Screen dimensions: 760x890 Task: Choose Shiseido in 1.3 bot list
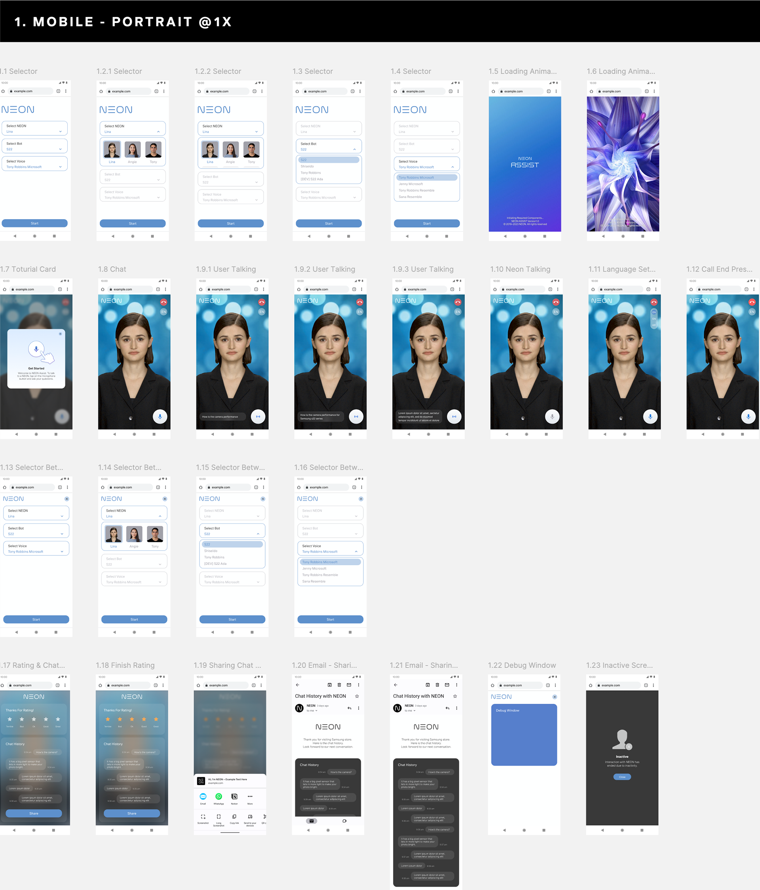coord(307,166)
